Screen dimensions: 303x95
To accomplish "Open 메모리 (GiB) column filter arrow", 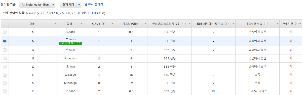I will pos(146,24).
